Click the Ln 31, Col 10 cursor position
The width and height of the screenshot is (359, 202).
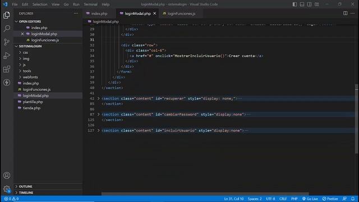(x=234, y=199)
